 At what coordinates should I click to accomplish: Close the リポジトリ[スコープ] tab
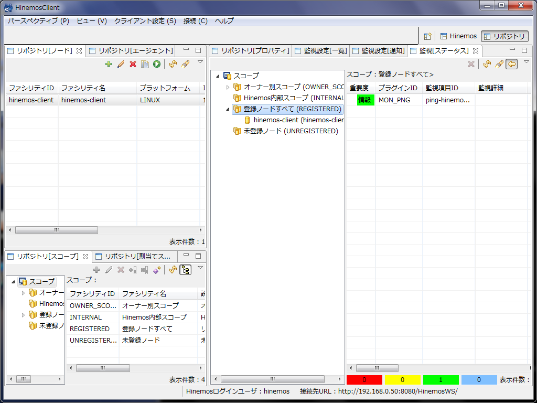click(85, 256)
